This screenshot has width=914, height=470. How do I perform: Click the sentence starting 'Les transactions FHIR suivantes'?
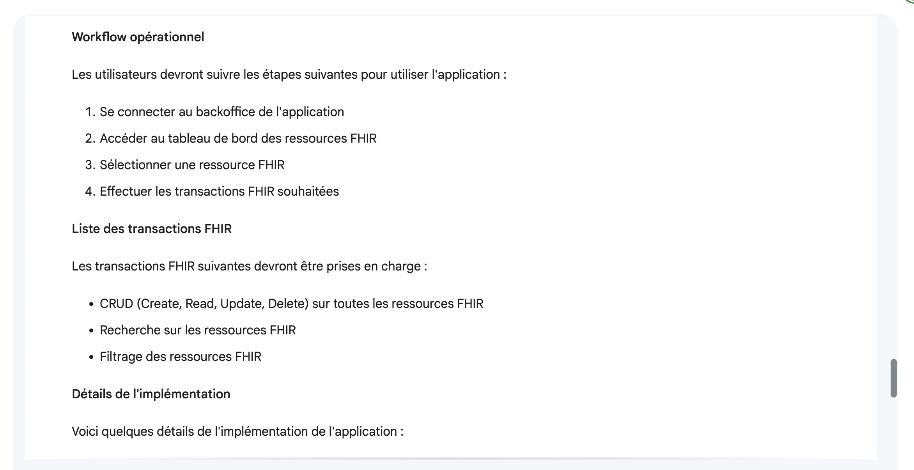coord(249,266)
